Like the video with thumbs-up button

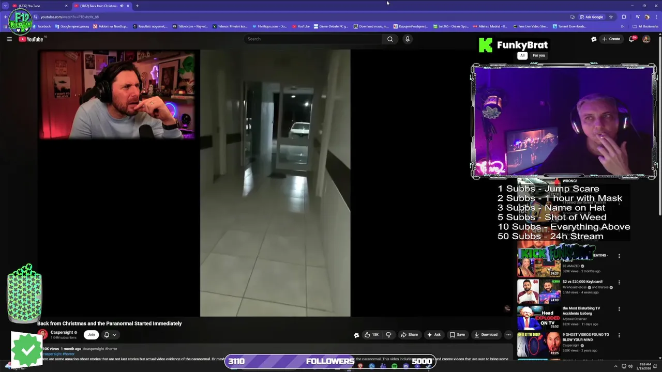coord(372,335)
